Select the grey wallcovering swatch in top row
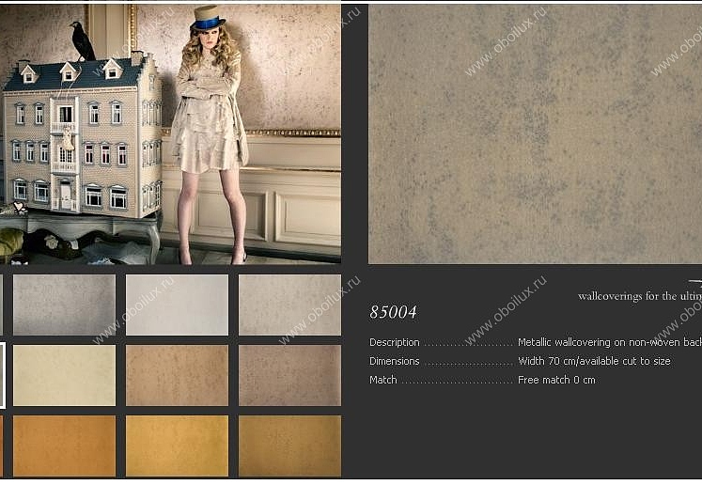Viewport: 702px width, 485px height. 65,305
